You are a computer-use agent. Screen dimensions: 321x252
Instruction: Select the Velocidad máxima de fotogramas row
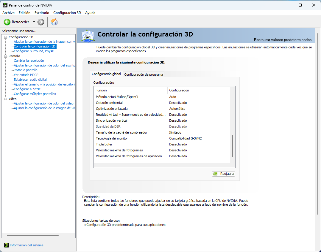click(162, 150)
